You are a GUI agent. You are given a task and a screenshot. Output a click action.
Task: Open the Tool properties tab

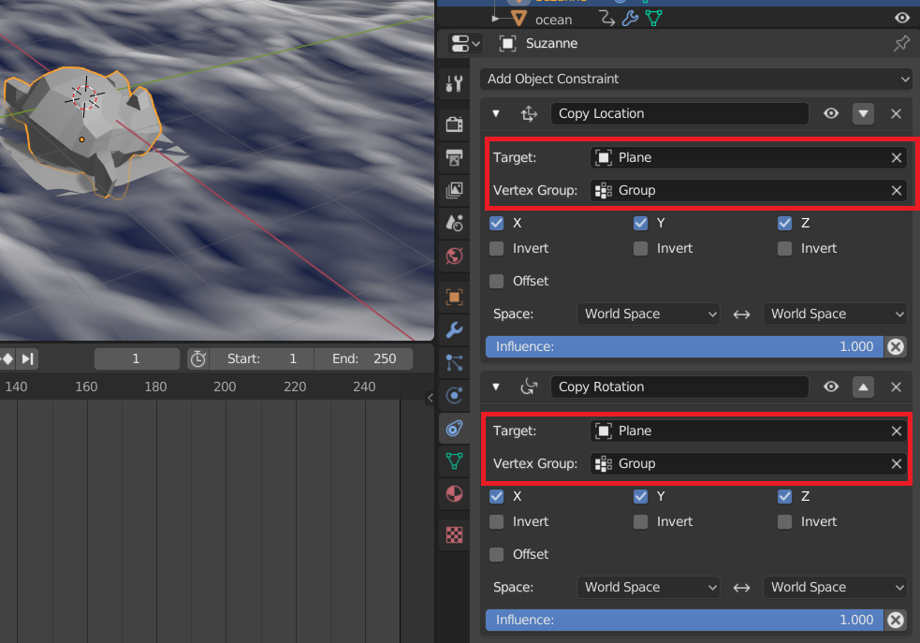[454, 84]
